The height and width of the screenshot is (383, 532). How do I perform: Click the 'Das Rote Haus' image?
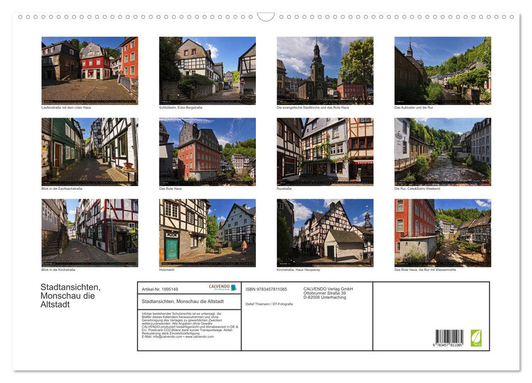point(207,151)
